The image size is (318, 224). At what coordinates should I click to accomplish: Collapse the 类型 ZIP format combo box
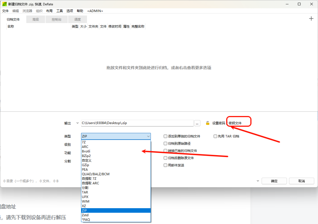[148, 136]
